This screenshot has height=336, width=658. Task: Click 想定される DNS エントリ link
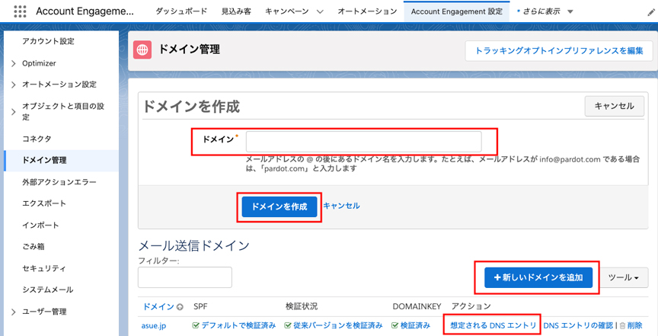pos(493,325)
